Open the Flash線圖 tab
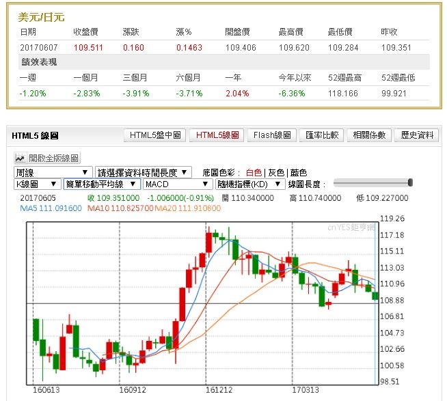The height and width of the screenshot is (401, 447). point(272,135)
